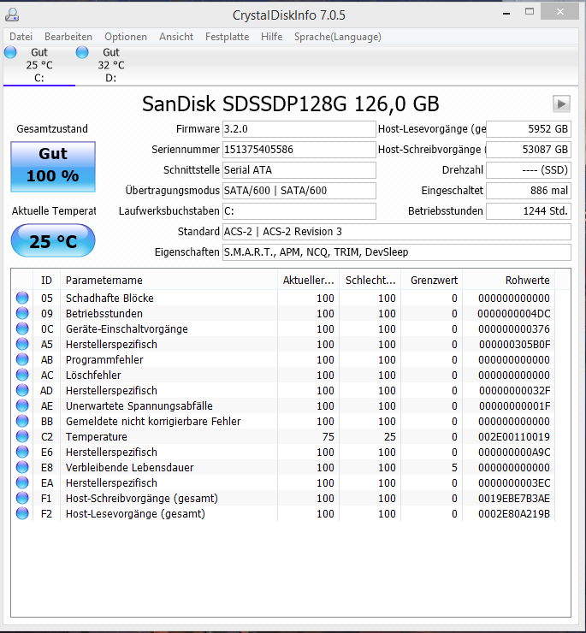
Task: Click status orb for BB Gemeldete Fehler row
Action: [22, 421]
